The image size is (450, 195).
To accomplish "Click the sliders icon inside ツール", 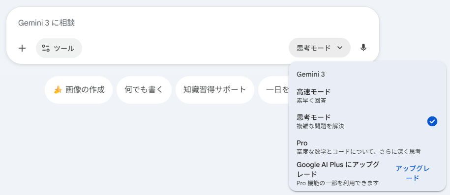I will click(x=46, y=48).
